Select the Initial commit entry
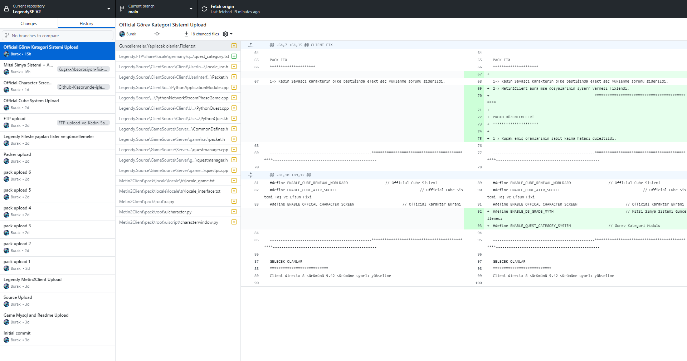The width and height of the screenshot is (687, 361). pyautogui.click(x=58, y=337)
